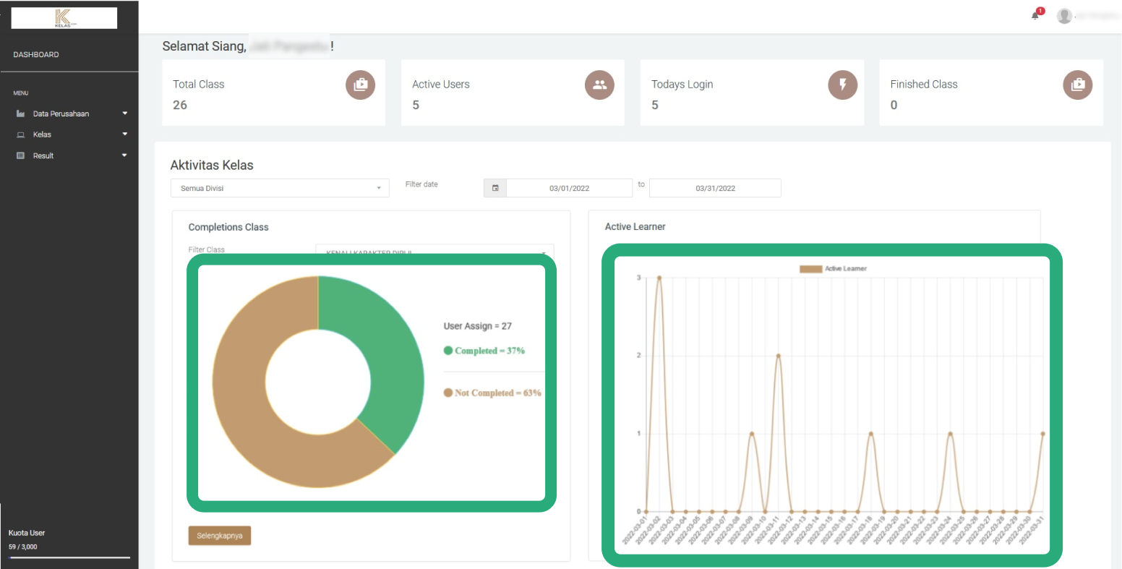Click the Total Class label
Screen dimensions: 1122x569
(199, 85)
